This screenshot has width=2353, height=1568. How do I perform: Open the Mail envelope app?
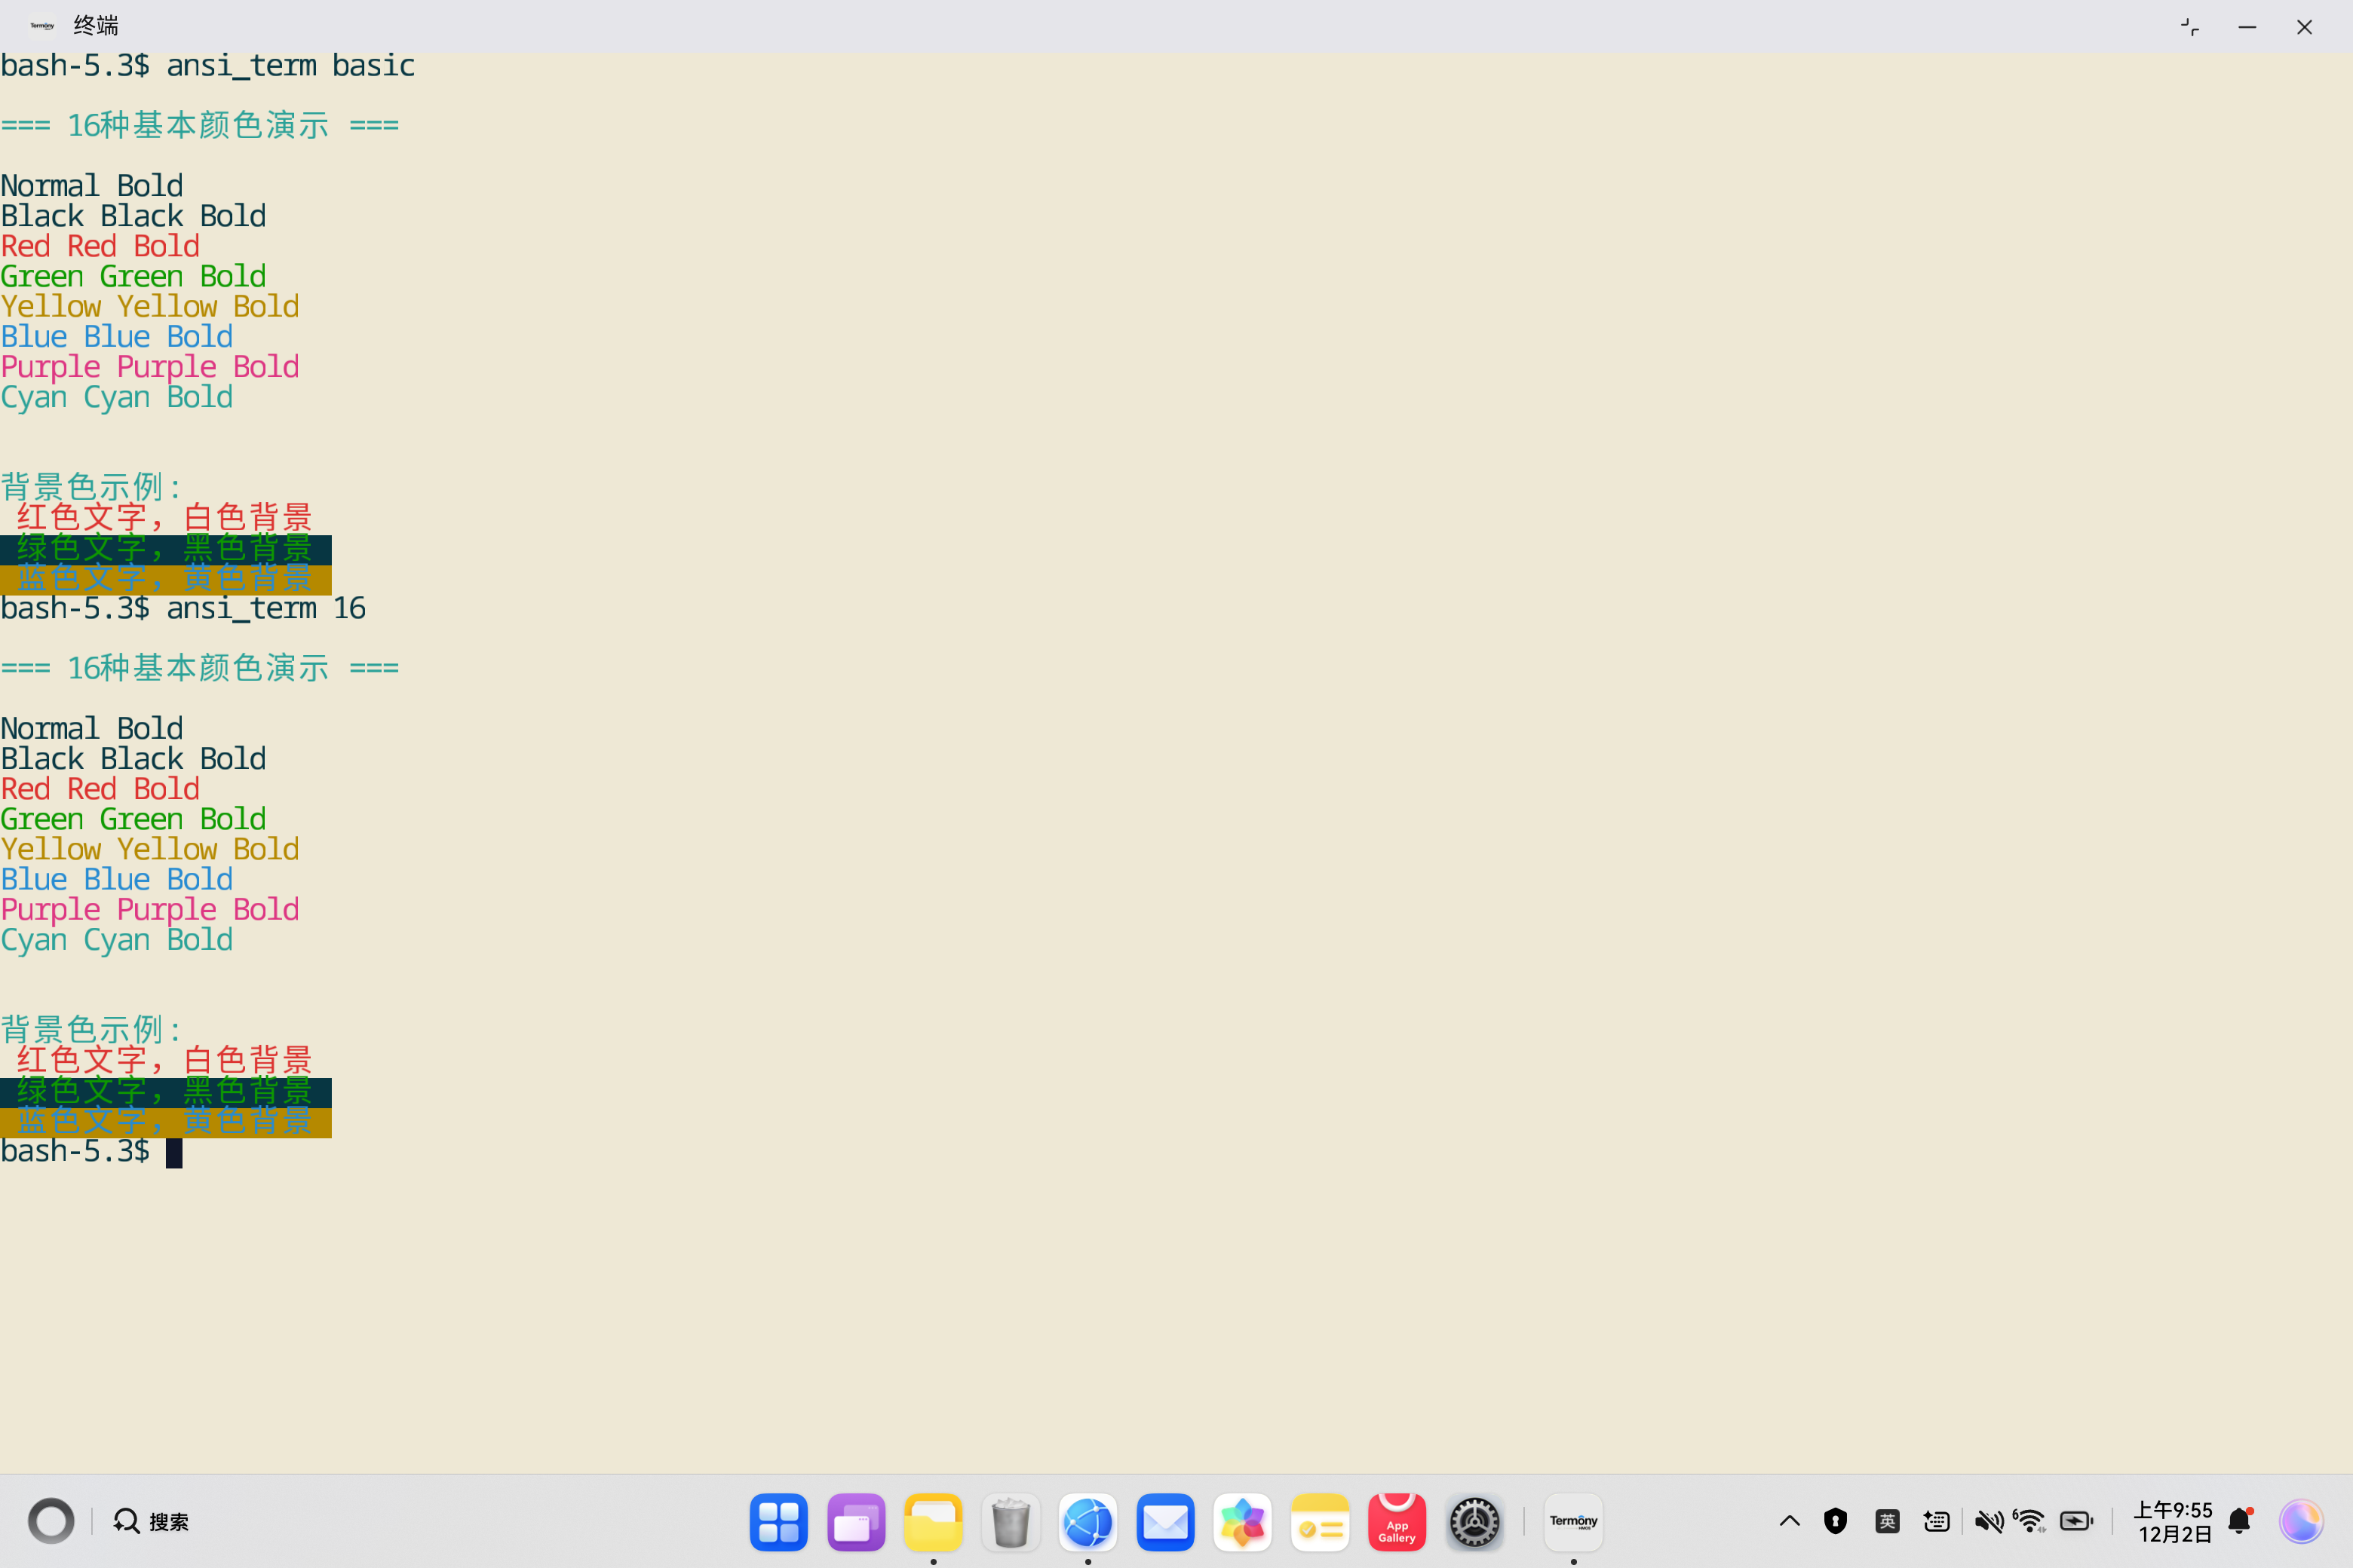click(1164, 1521)
